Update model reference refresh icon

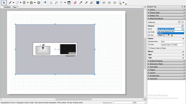pos(179,22)
